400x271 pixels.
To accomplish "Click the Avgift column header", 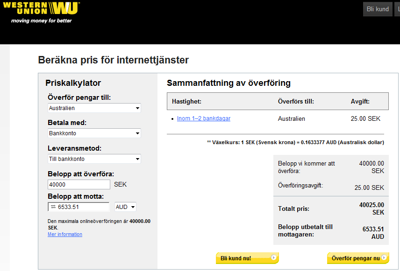I will point(360,101).
